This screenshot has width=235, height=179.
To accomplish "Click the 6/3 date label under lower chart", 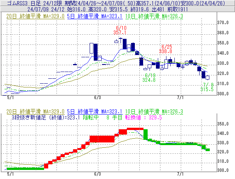I will [98, 174].
